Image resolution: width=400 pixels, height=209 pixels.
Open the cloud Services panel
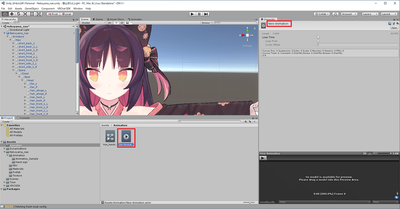tap(335, 14)
